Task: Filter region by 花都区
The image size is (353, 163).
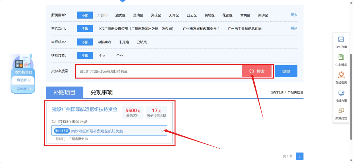Action: pos(227,15)
